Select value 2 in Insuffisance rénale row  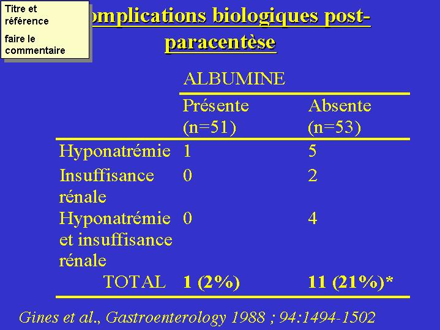[x=313, y=176]
